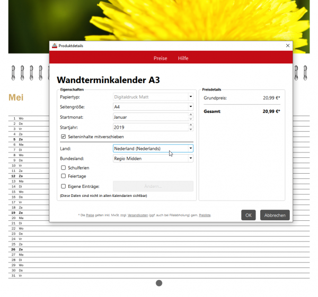The image size is (318, 297).
Task: Increase Startjahr with the up arrow
Action: click(191, 125)
